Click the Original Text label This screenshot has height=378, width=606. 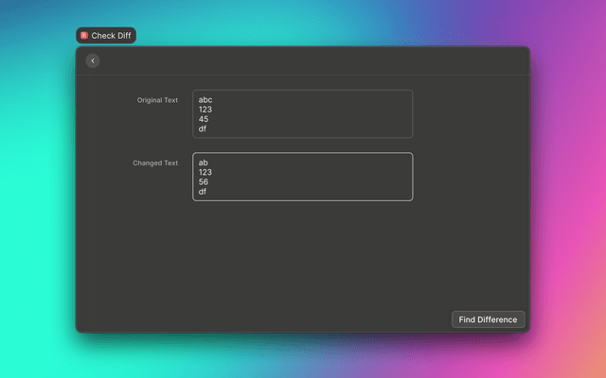click(x=157, y=100)
